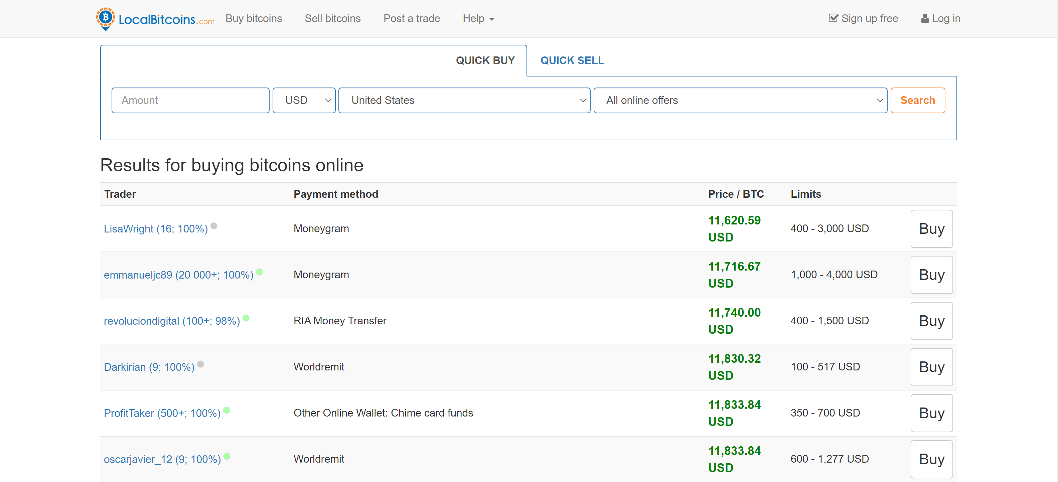The image size is (1058, 482).
Task: Click Buy for LisaWright Moneygram offer
Action: (931, 229)
